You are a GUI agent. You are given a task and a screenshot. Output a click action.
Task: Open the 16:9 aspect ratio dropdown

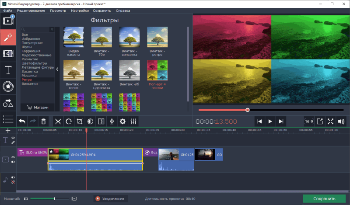click(x=309, y=121)
